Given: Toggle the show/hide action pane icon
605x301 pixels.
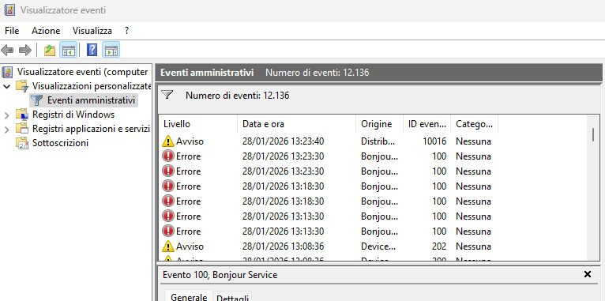Looking at the screenshot, I should (111, 51).
